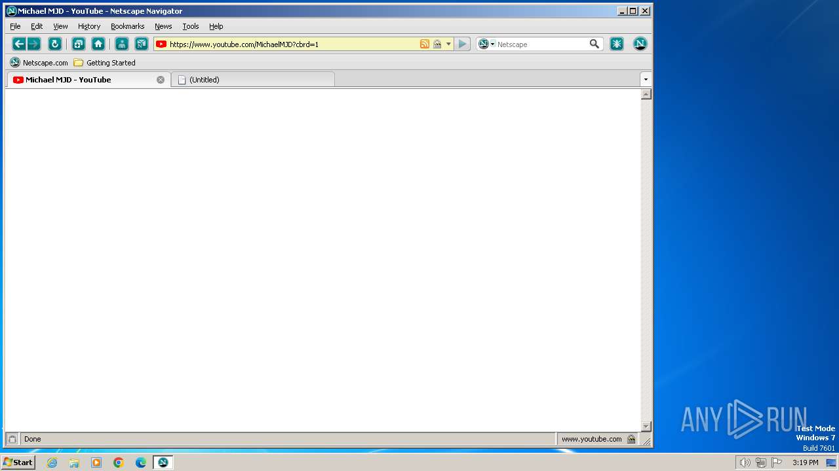Click the www.youtube.com status bar text

pyautogui.click(x=591, y=439)
